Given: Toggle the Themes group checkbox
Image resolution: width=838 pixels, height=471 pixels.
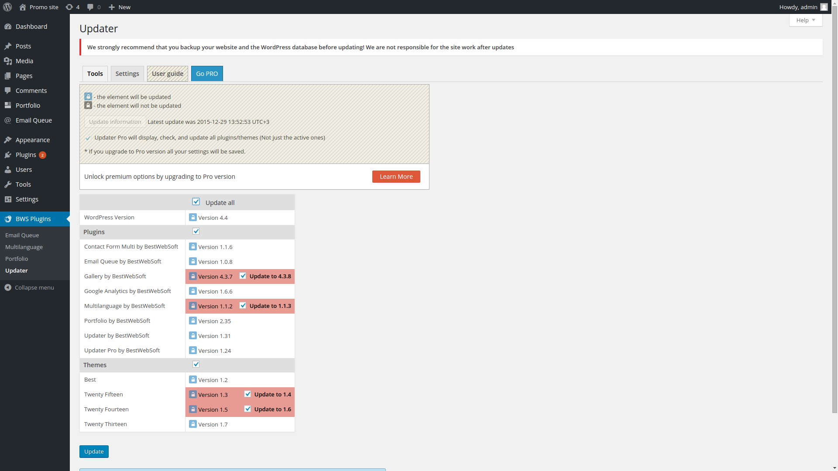Looking at the screenshot, I should click(x=196, y=365).
